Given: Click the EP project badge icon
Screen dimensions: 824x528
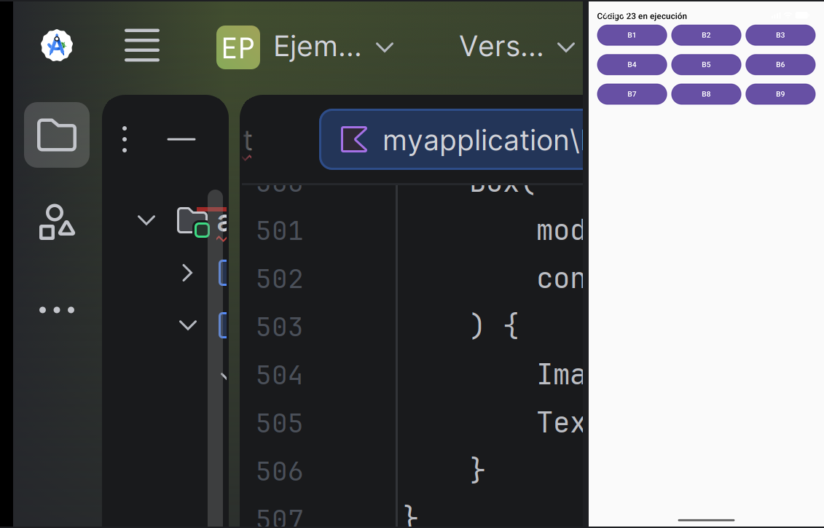Looking at the screenshot, I should 238,47.
